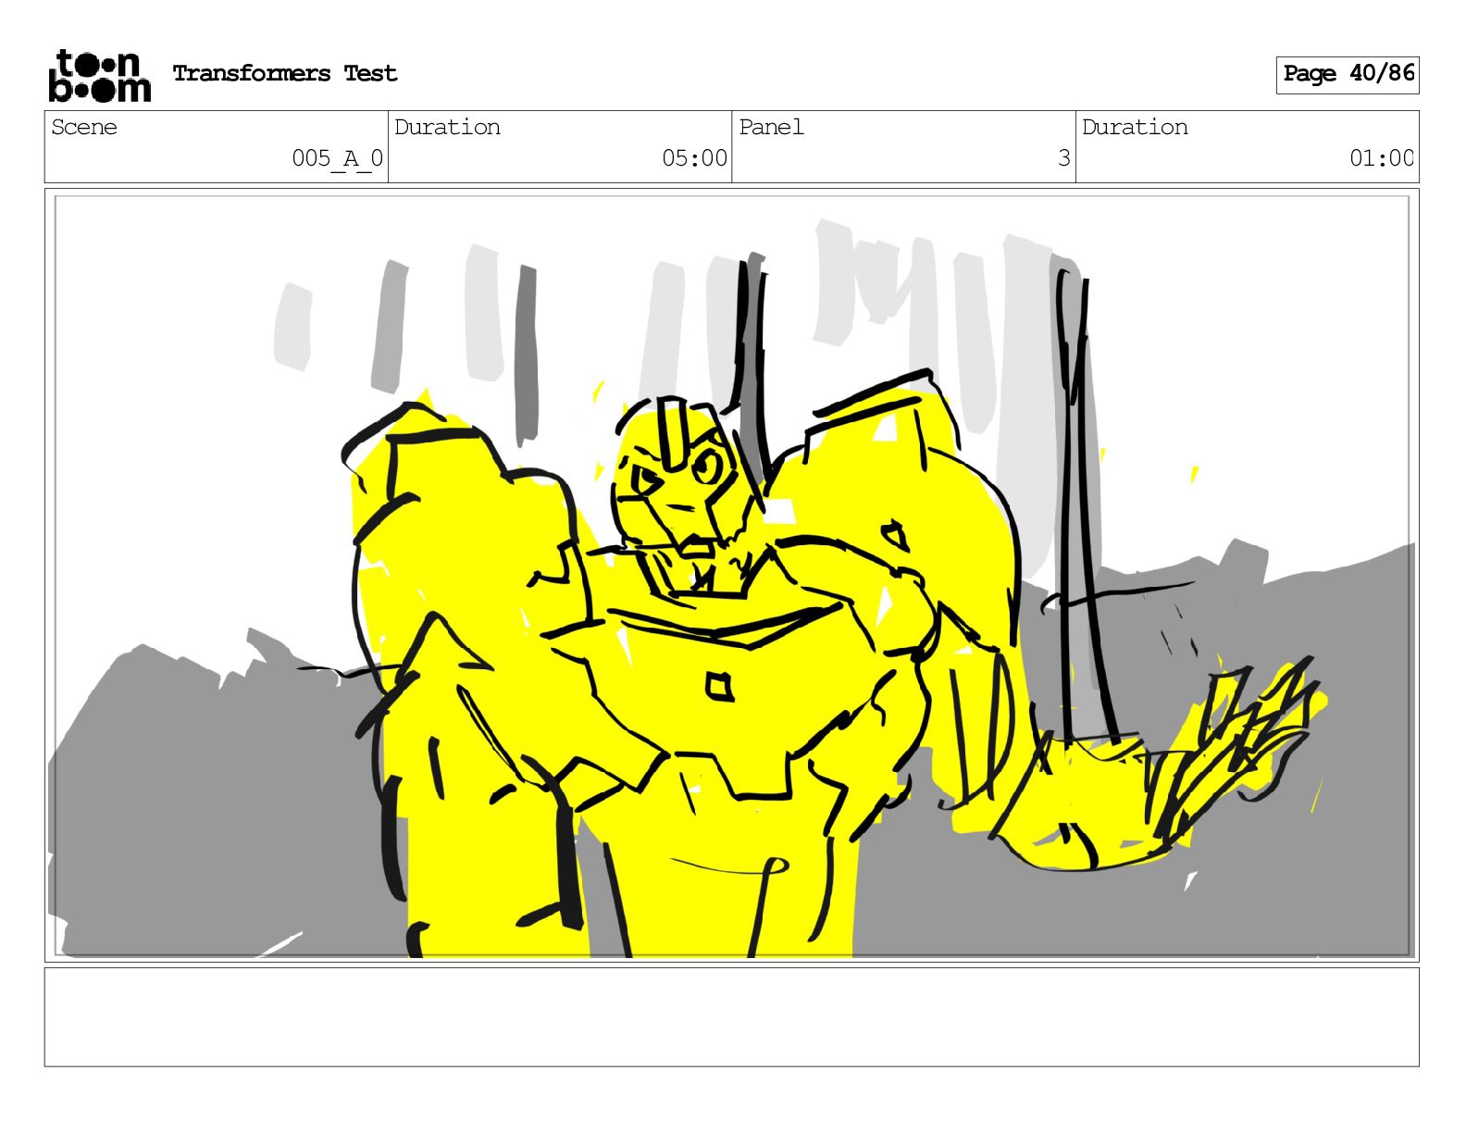Click the empty notes box below the panel
Image resolution: width=1466 pixels, height=1133 pixels.
pos(731,1017)
